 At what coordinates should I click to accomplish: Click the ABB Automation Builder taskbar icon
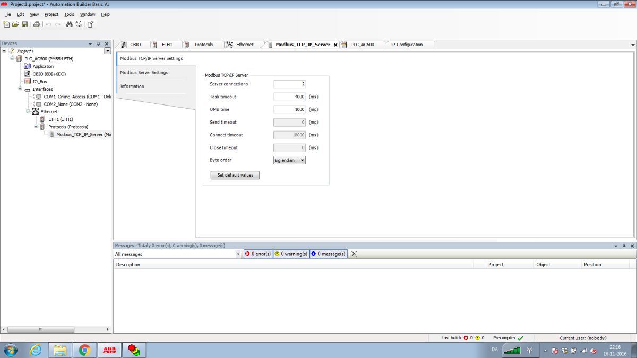pyautogui.click(x=109, y=350)
